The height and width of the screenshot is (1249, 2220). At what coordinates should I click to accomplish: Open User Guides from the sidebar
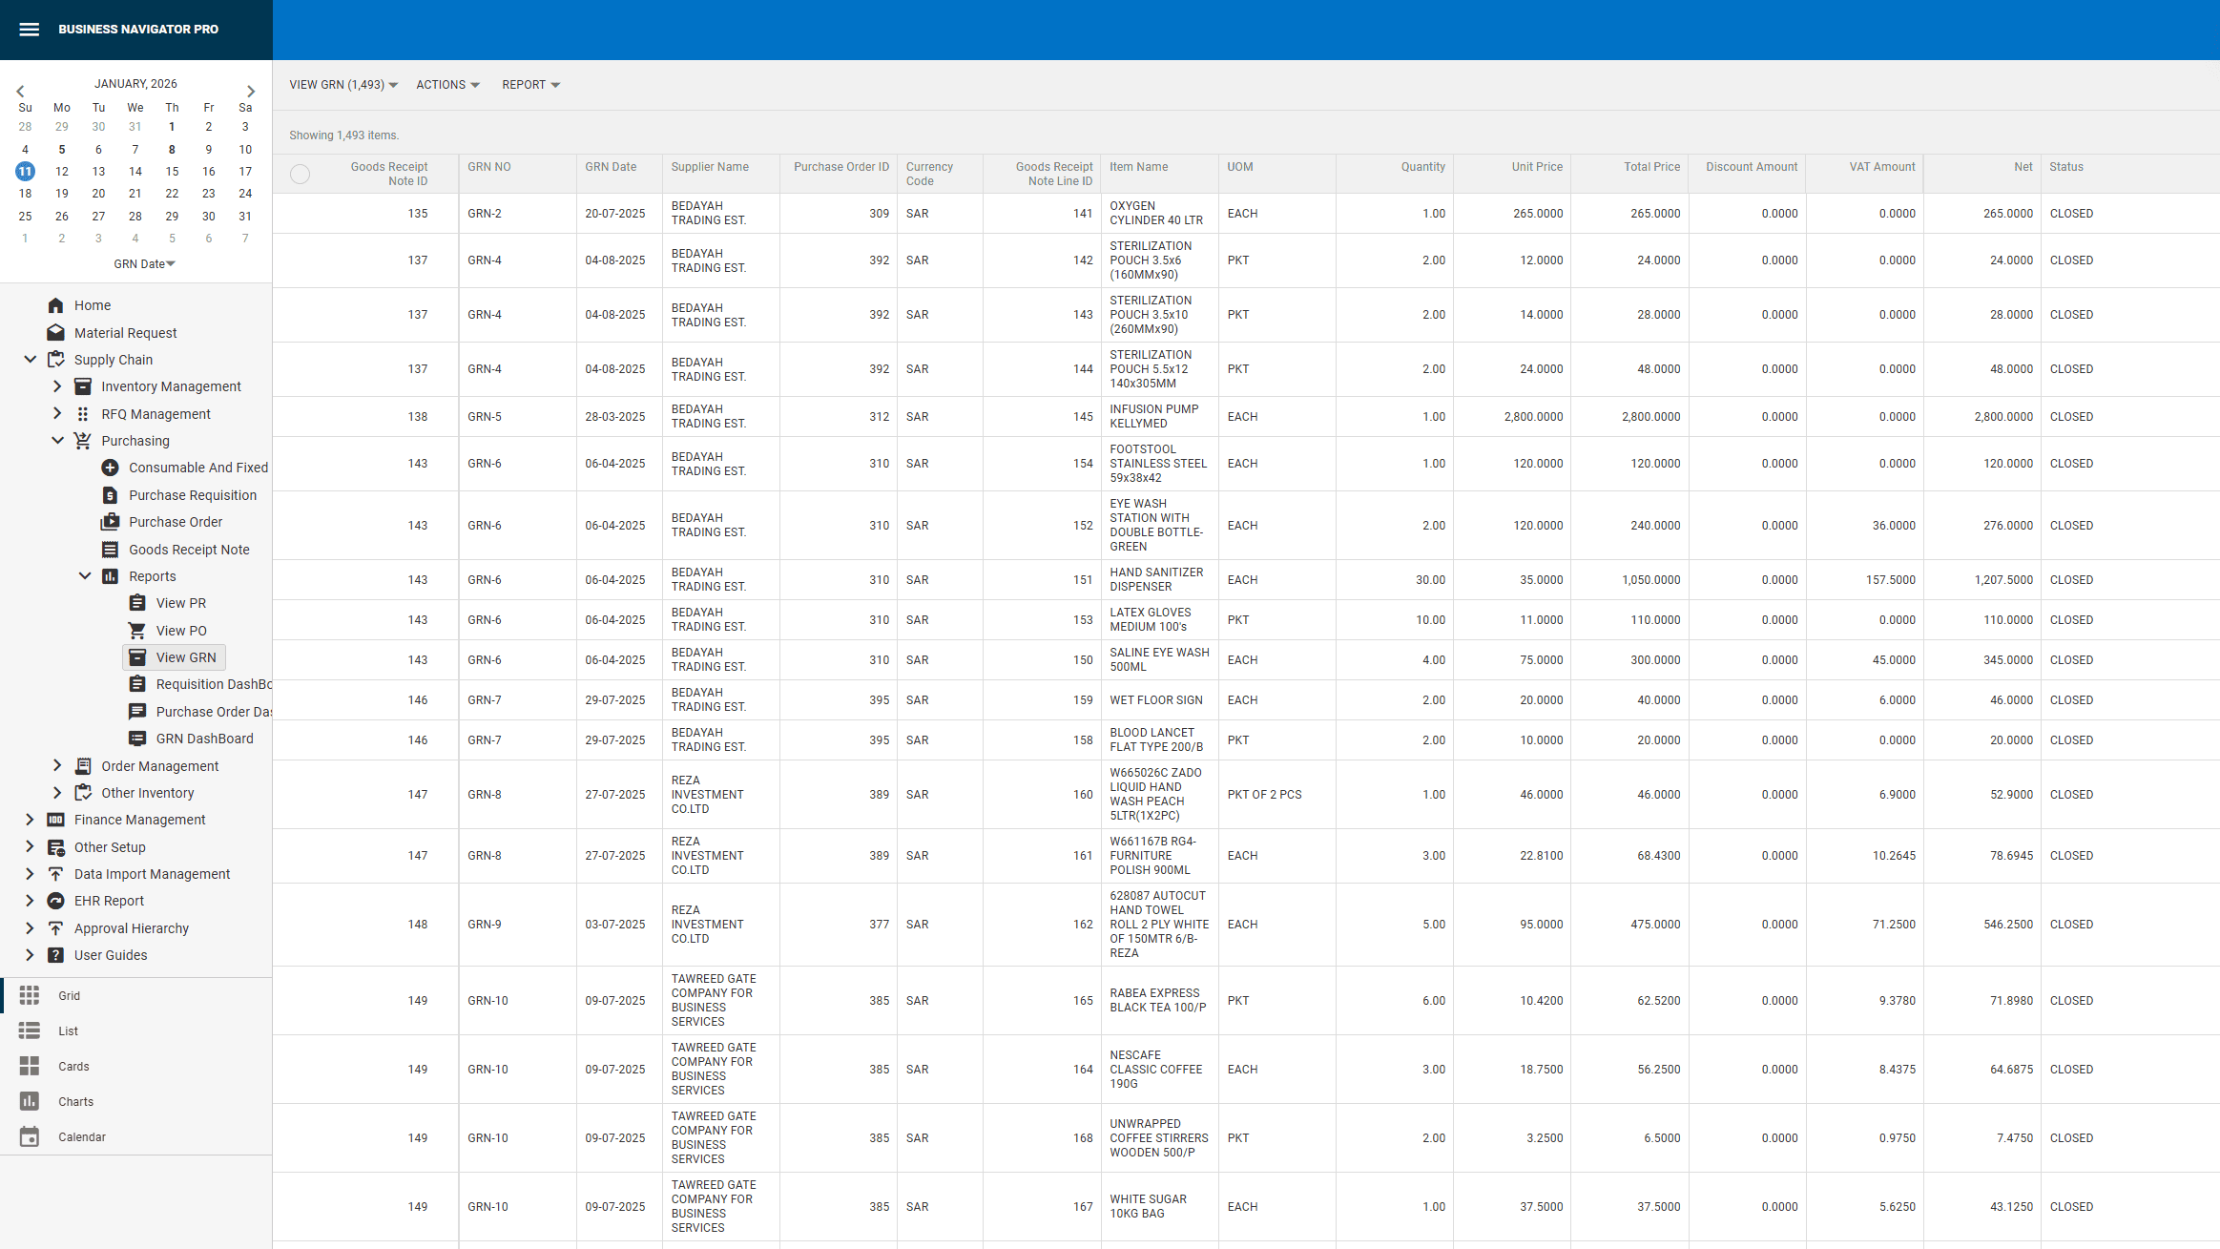[x=55, y=955]
